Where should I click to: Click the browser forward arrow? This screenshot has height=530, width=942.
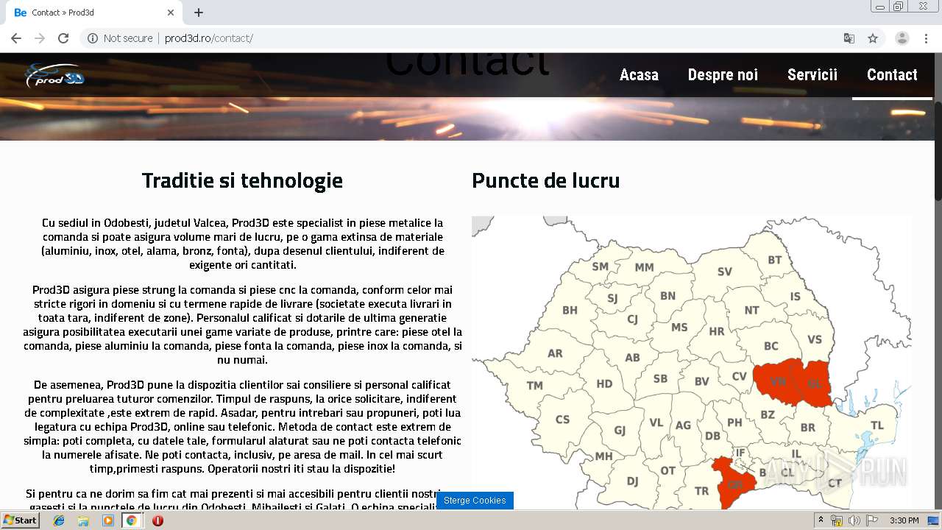click(40, 38)
